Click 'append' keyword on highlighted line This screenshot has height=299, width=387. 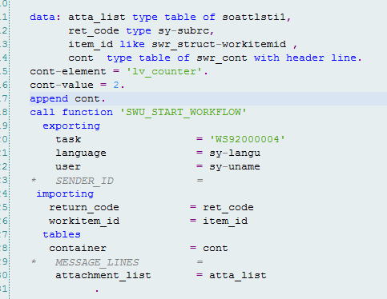tap(49, 99)
